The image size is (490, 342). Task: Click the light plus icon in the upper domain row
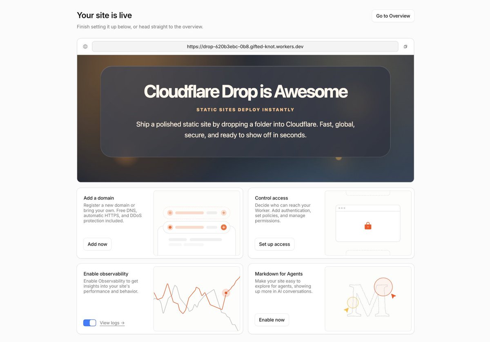(223, 213)
